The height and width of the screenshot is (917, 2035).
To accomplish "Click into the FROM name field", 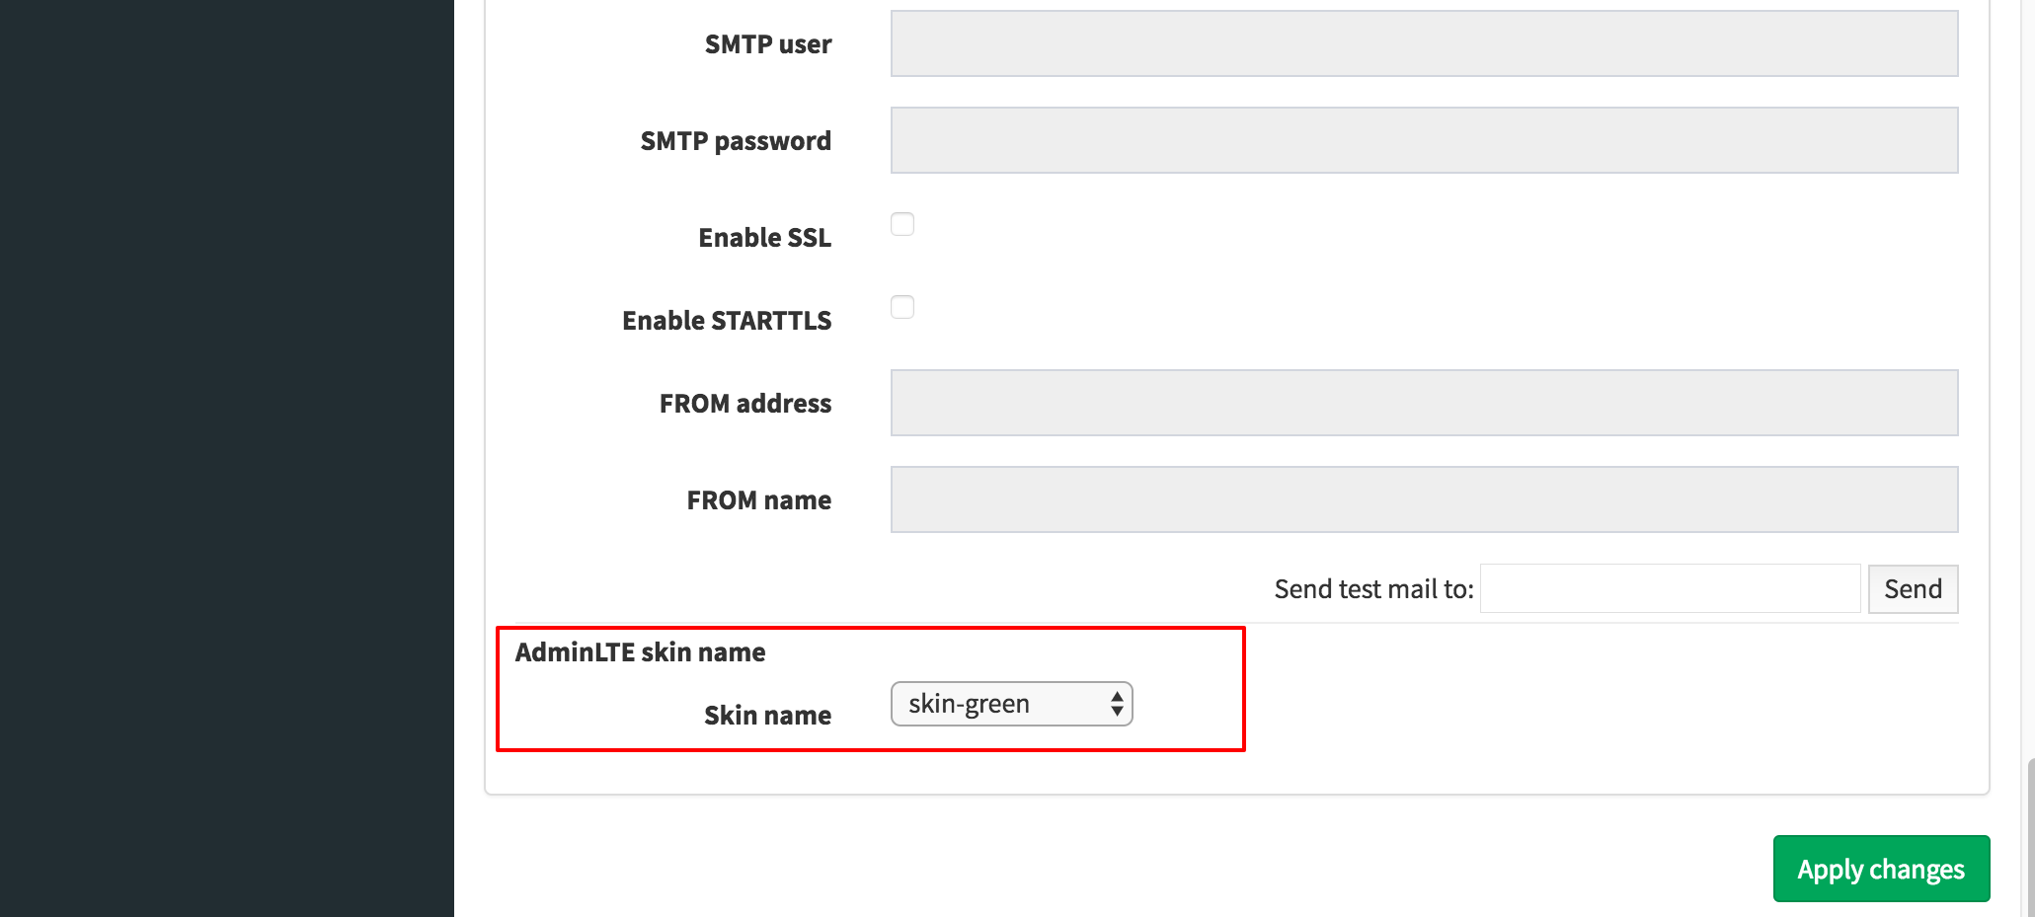I will click(x=1424, y=499).
